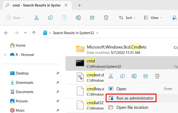
Task: Click the Paste icon in the top toolbar
Action: click(x=64, y=18)
